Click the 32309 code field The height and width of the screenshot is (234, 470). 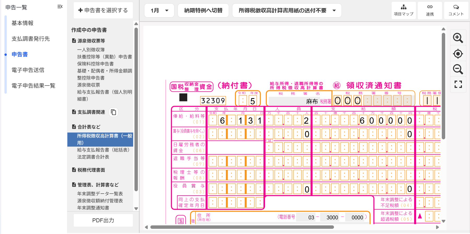213,100
